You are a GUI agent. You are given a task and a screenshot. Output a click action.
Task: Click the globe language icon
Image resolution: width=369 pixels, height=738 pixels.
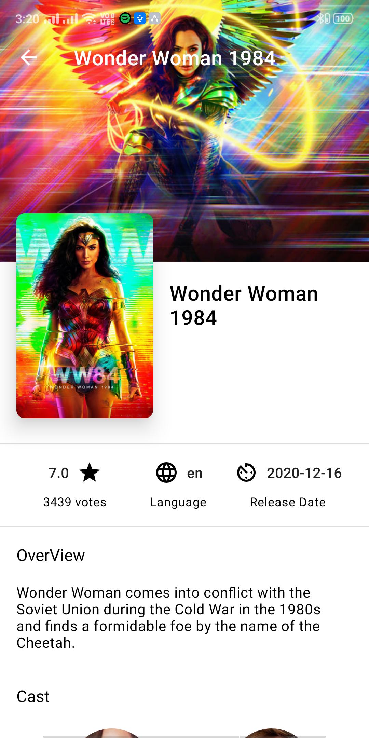click(166, 473)
